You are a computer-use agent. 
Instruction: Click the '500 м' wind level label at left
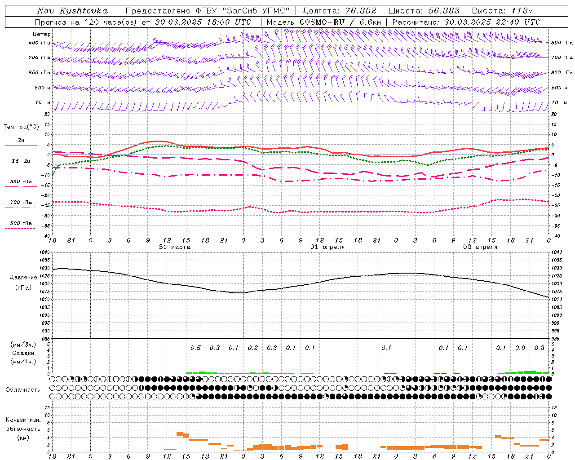(43, 88)
